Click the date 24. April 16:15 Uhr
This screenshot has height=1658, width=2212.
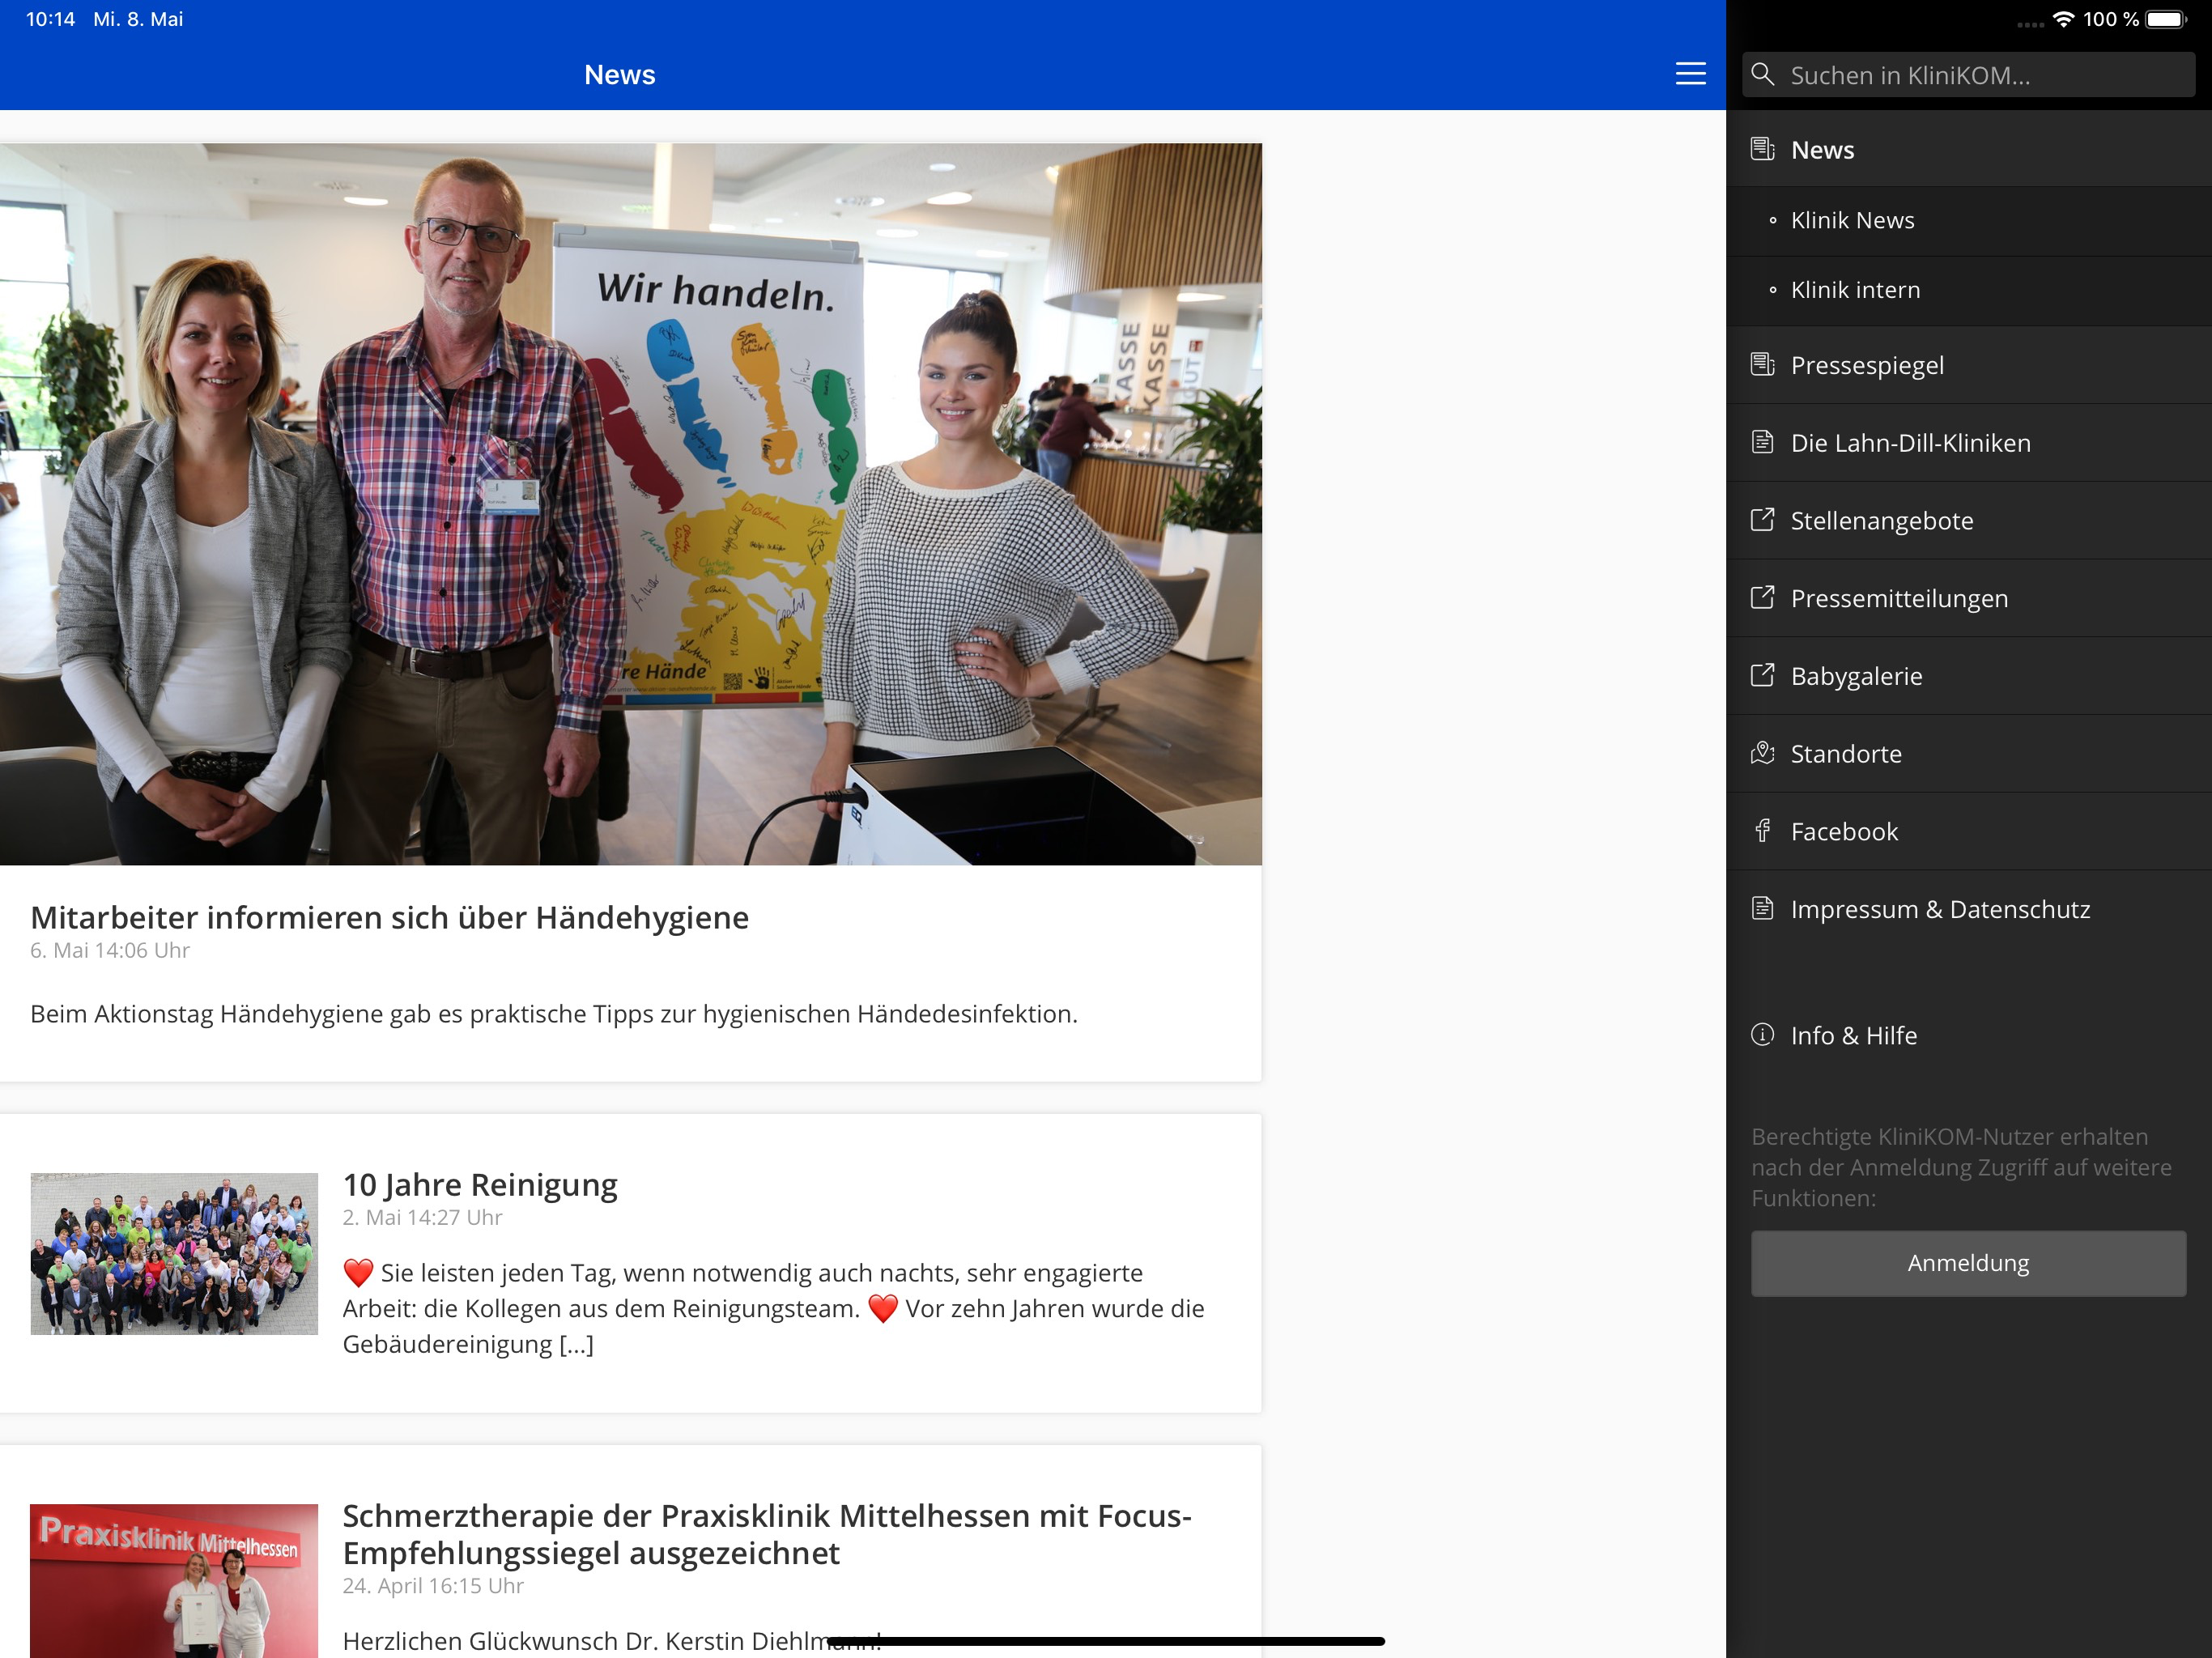click(x=433, y=1585)
